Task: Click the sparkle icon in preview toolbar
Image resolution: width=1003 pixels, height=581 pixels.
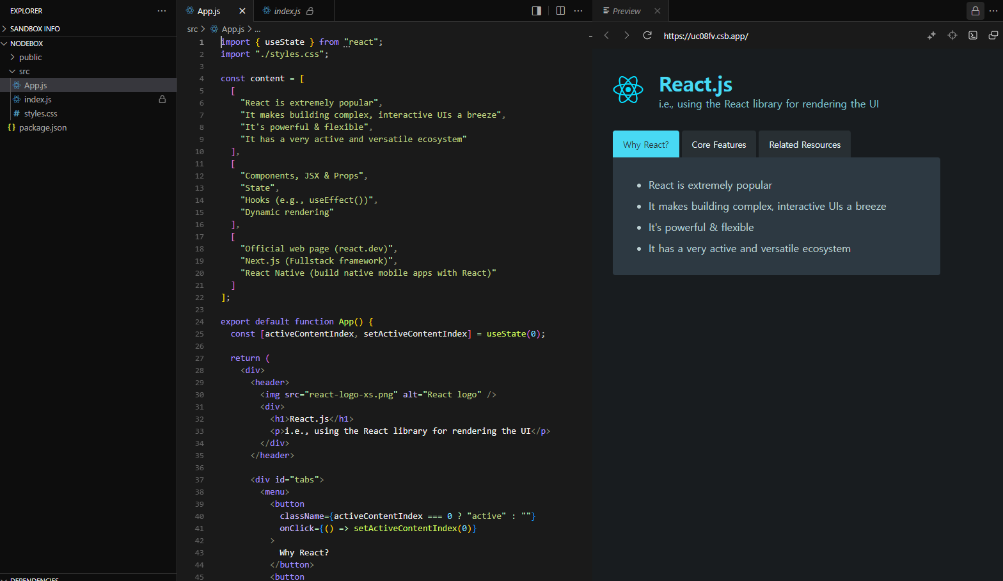Action: [931, 35]
